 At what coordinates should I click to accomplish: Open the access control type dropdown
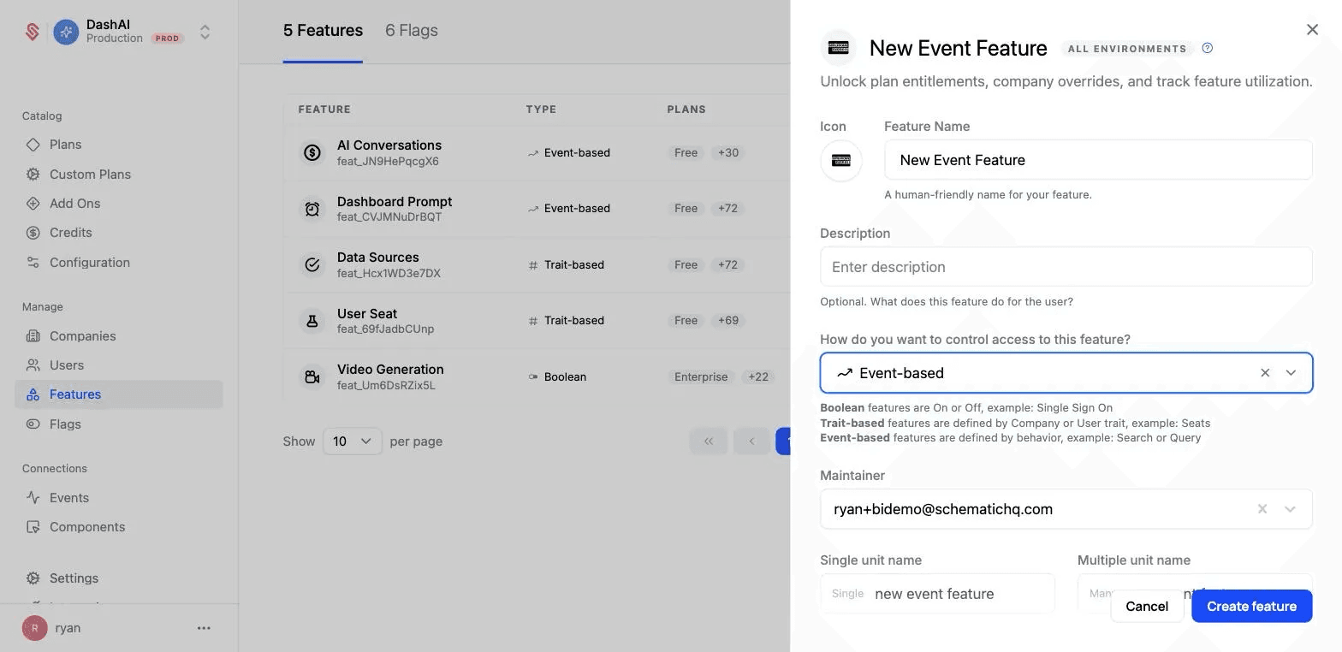click(1292, 373)
